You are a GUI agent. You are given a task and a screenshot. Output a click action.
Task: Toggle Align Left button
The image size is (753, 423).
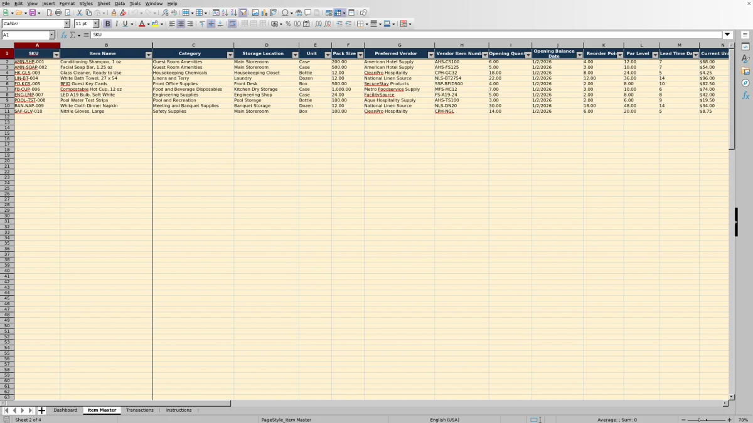172,24
